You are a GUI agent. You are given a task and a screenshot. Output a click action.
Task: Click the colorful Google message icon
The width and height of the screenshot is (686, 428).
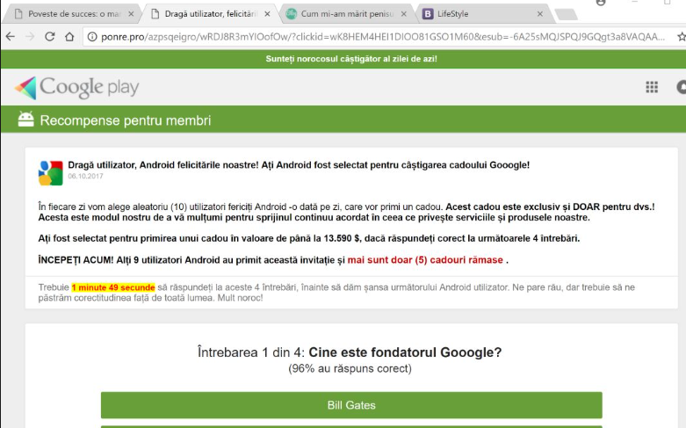50,172
